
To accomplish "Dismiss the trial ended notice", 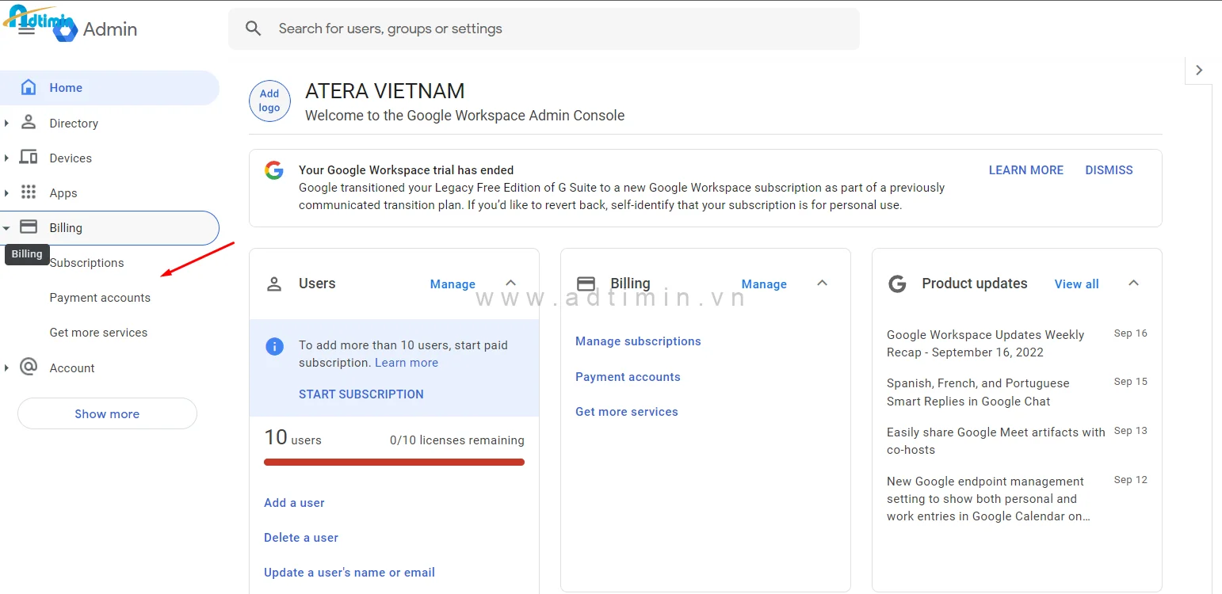I will 1109,170.
